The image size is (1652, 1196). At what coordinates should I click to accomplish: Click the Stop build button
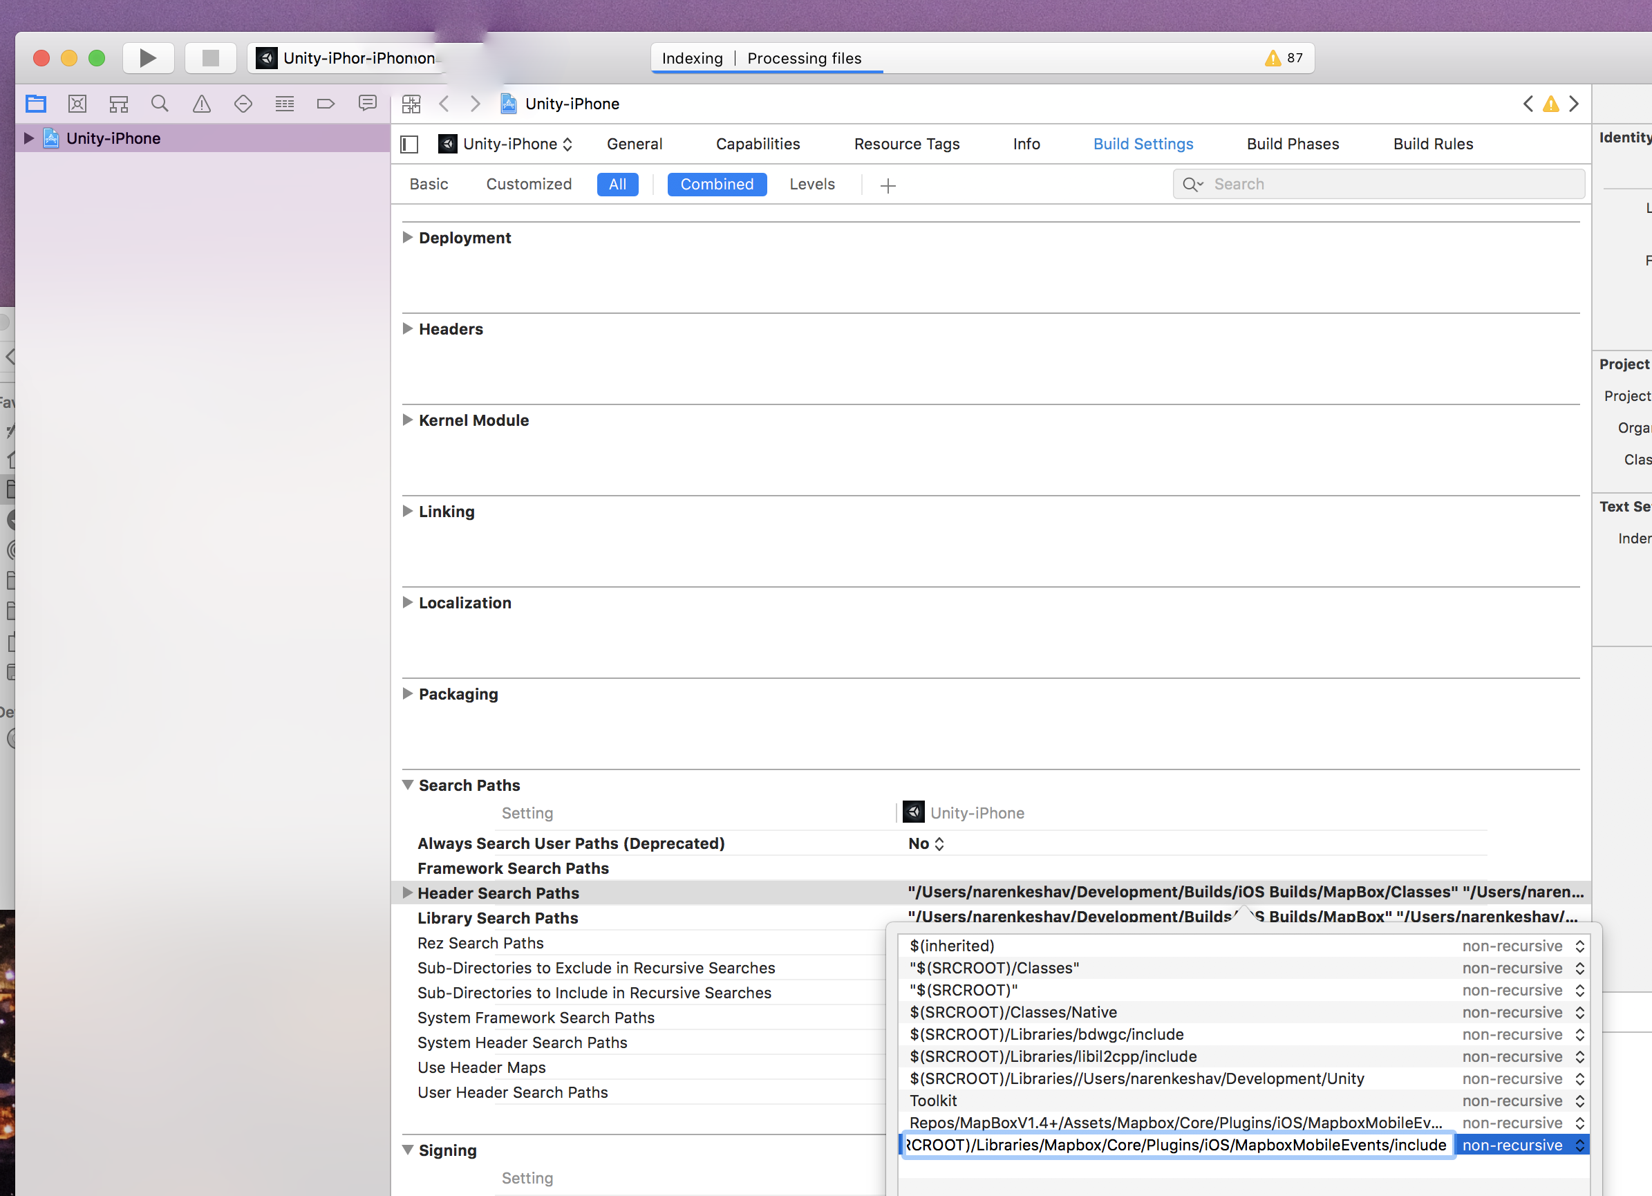(211, 58)
